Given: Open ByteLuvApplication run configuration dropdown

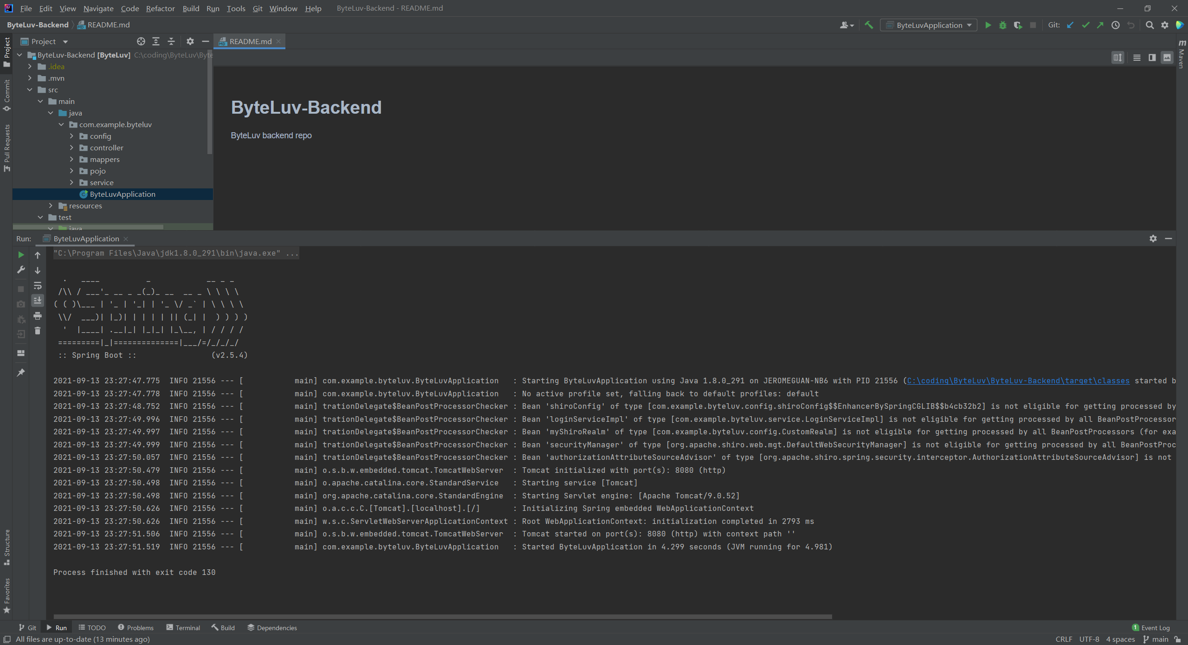Looking at the screenshot, I should click(929, 25).
